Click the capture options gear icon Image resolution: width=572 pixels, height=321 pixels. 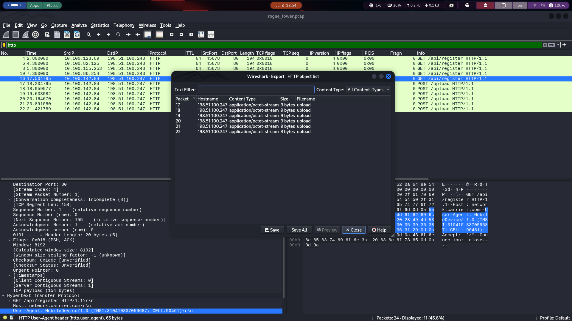[35, 34]
